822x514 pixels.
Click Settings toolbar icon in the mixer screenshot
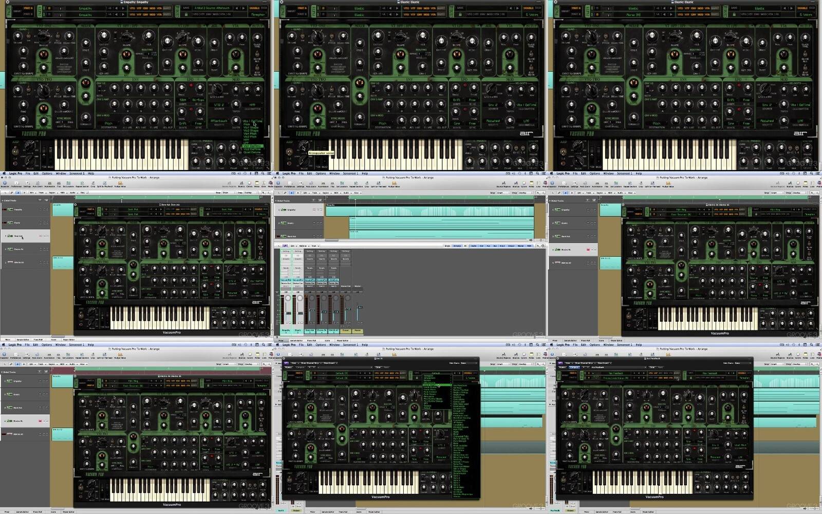[x=301, y=184]
